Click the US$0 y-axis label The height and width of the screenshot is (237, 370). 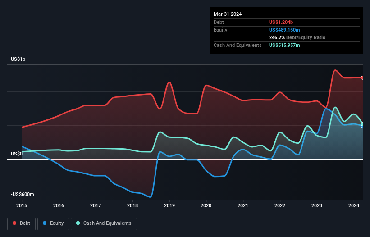[17, 154]
